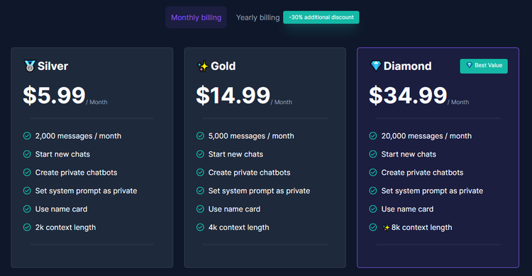Click Silver's 'Create private chatbots' text
The image size is (532, 276).
76,173
